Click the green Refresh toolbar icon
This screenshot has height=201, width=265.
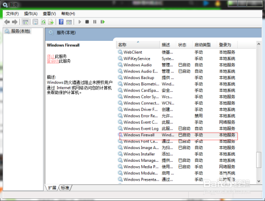point(43,22)
